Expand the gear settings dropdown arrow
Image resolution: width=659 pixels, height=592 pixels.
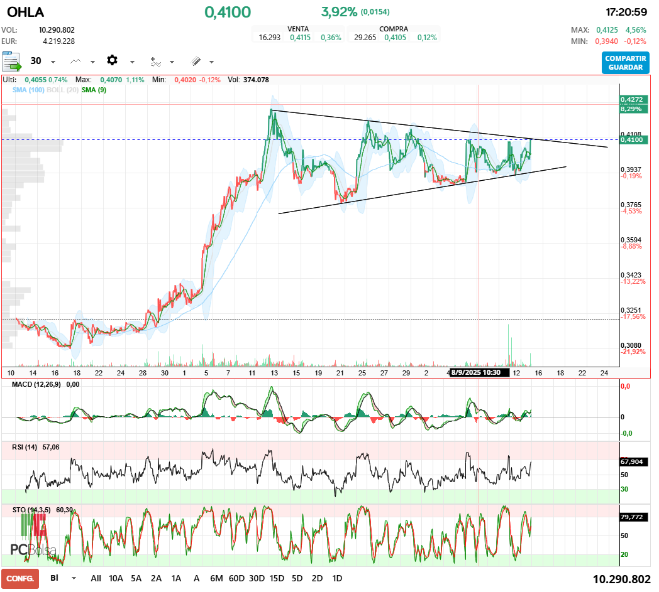pyautogui.click(x=132, y=62)
